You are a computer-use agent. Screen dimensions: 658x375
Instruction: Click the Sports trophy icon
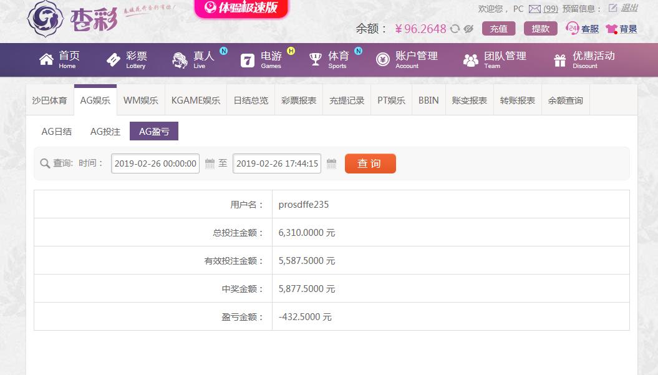pos(315,60)
